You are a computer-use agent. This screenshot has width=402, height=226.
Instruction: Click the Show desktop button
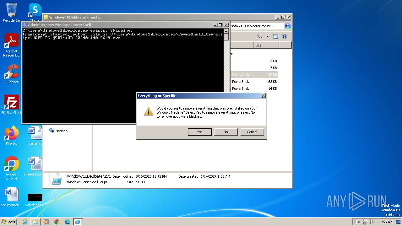[399, 222]
